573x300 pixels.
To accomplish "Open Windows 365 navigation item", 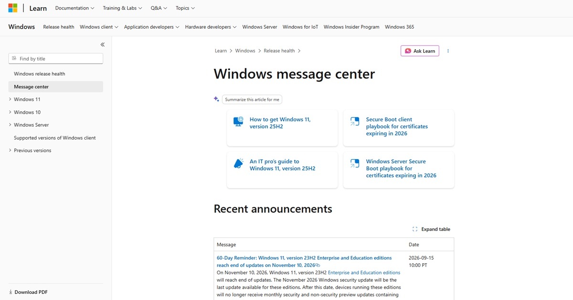I will [400, 27].
